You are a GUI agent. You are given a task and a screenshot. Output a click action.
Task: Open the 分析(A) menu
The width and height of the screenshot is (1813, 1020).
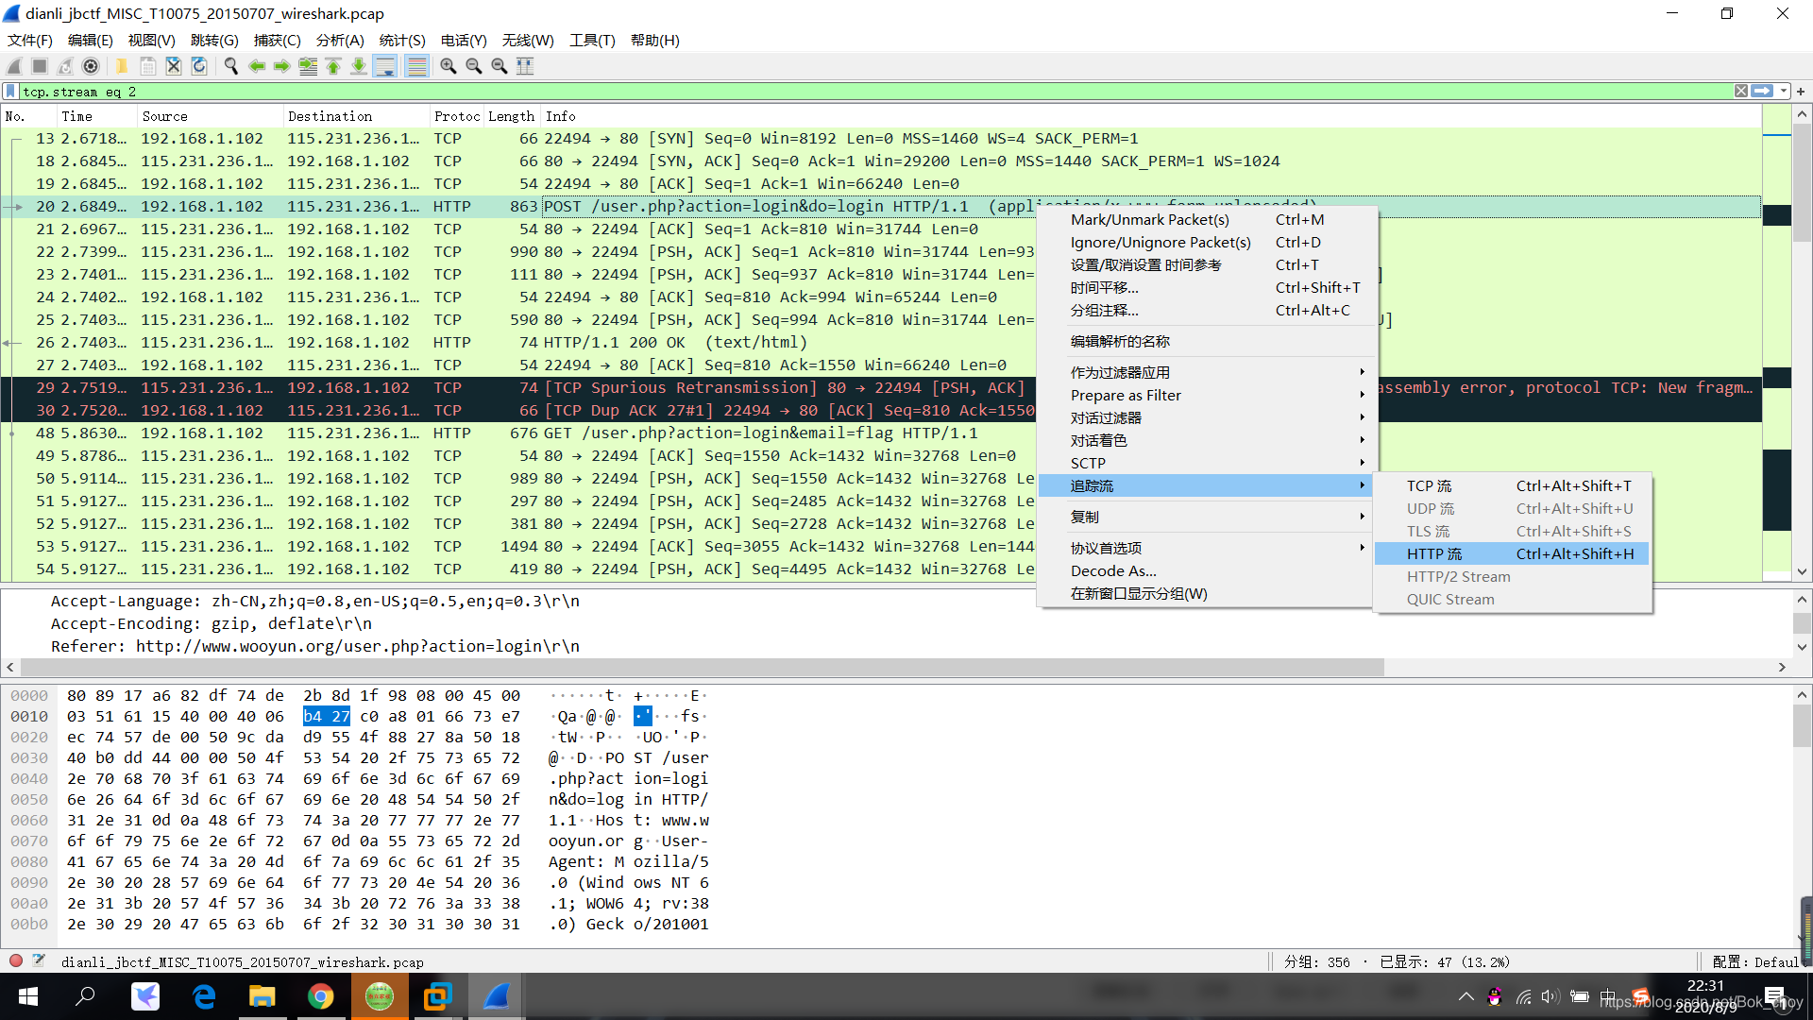point(340,41)
